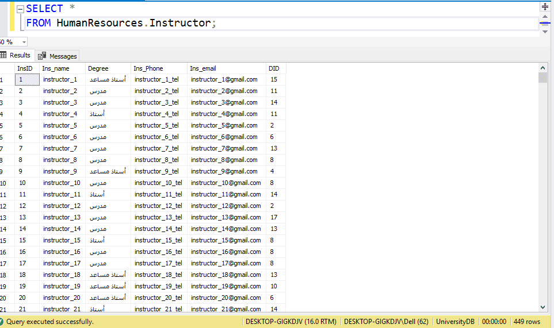Select the email instructor_7@gmail.com
This screenshot has height=328, width=554.
pyautogui.click(x=227, y=148)
